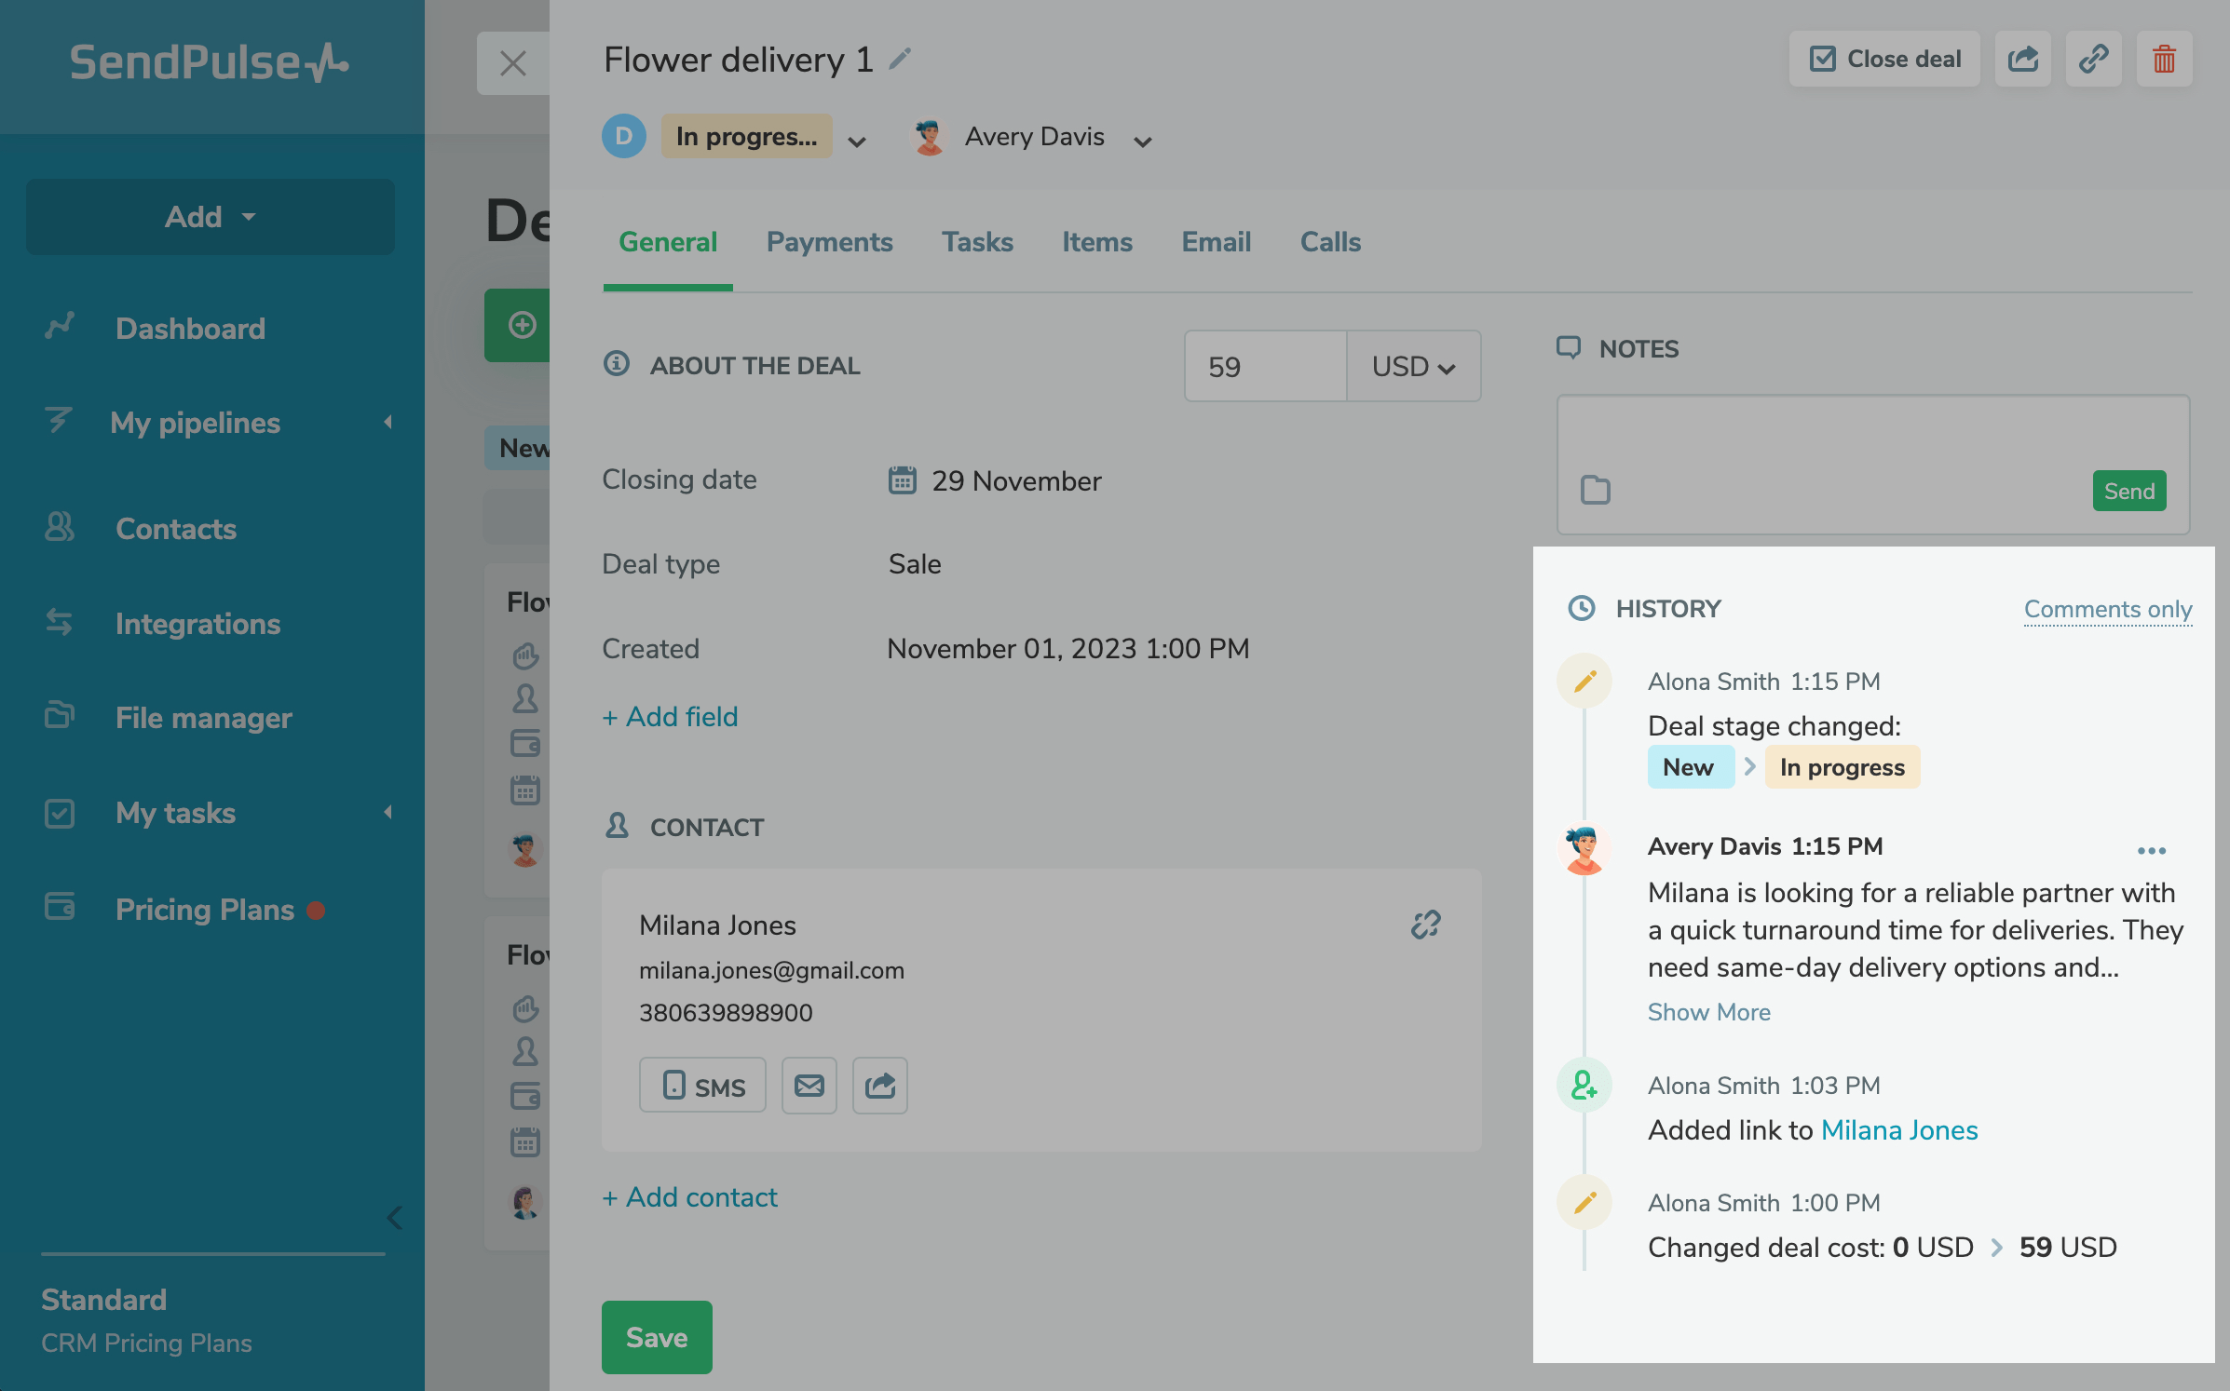The image size is (2230, 1391).
Task: Click the email envelope icon for contact
Action: (809, 1086)
